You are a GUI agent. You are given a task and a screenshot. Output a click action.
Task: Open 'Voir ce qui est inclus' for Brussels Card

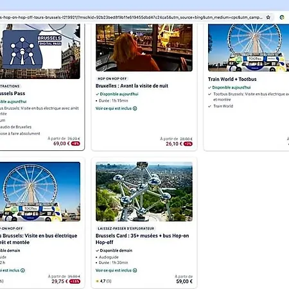114,270
